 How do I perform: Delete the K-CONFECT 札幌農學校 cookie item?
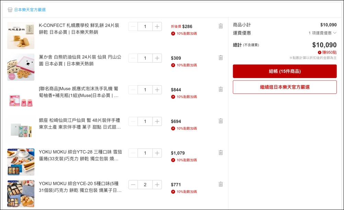pos(221,26)
